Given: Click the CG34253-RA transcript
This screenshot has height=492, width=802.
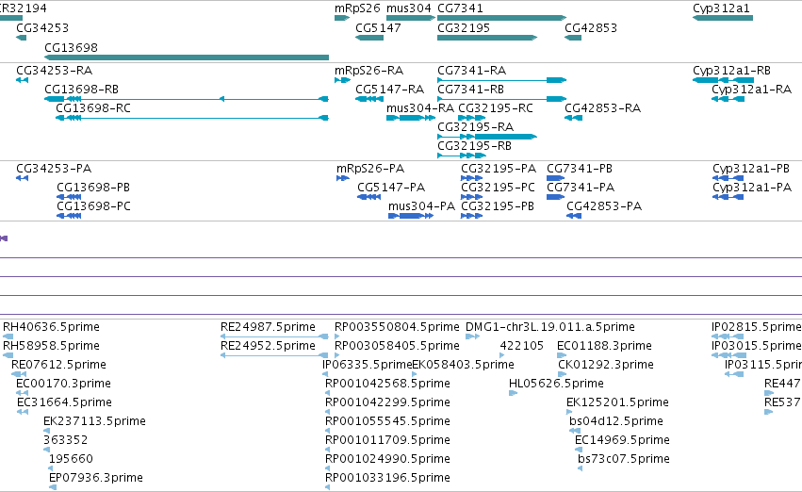Looking at the screenshot, I should coord(22,80).
